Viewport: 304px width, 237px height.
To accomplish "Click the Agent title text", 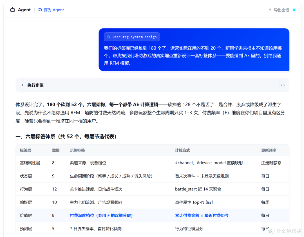I will pyautogui.click(x=24, y=10).
